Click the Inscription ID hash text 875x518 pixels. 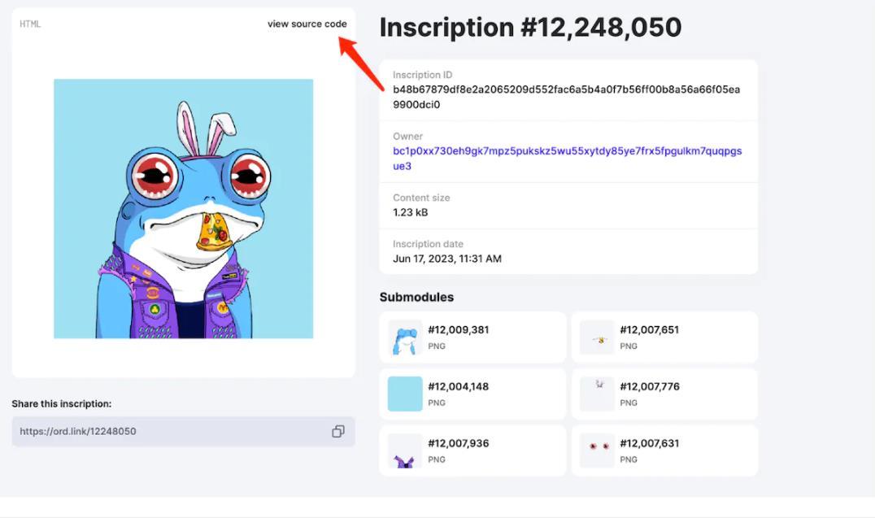pos(566,97)
